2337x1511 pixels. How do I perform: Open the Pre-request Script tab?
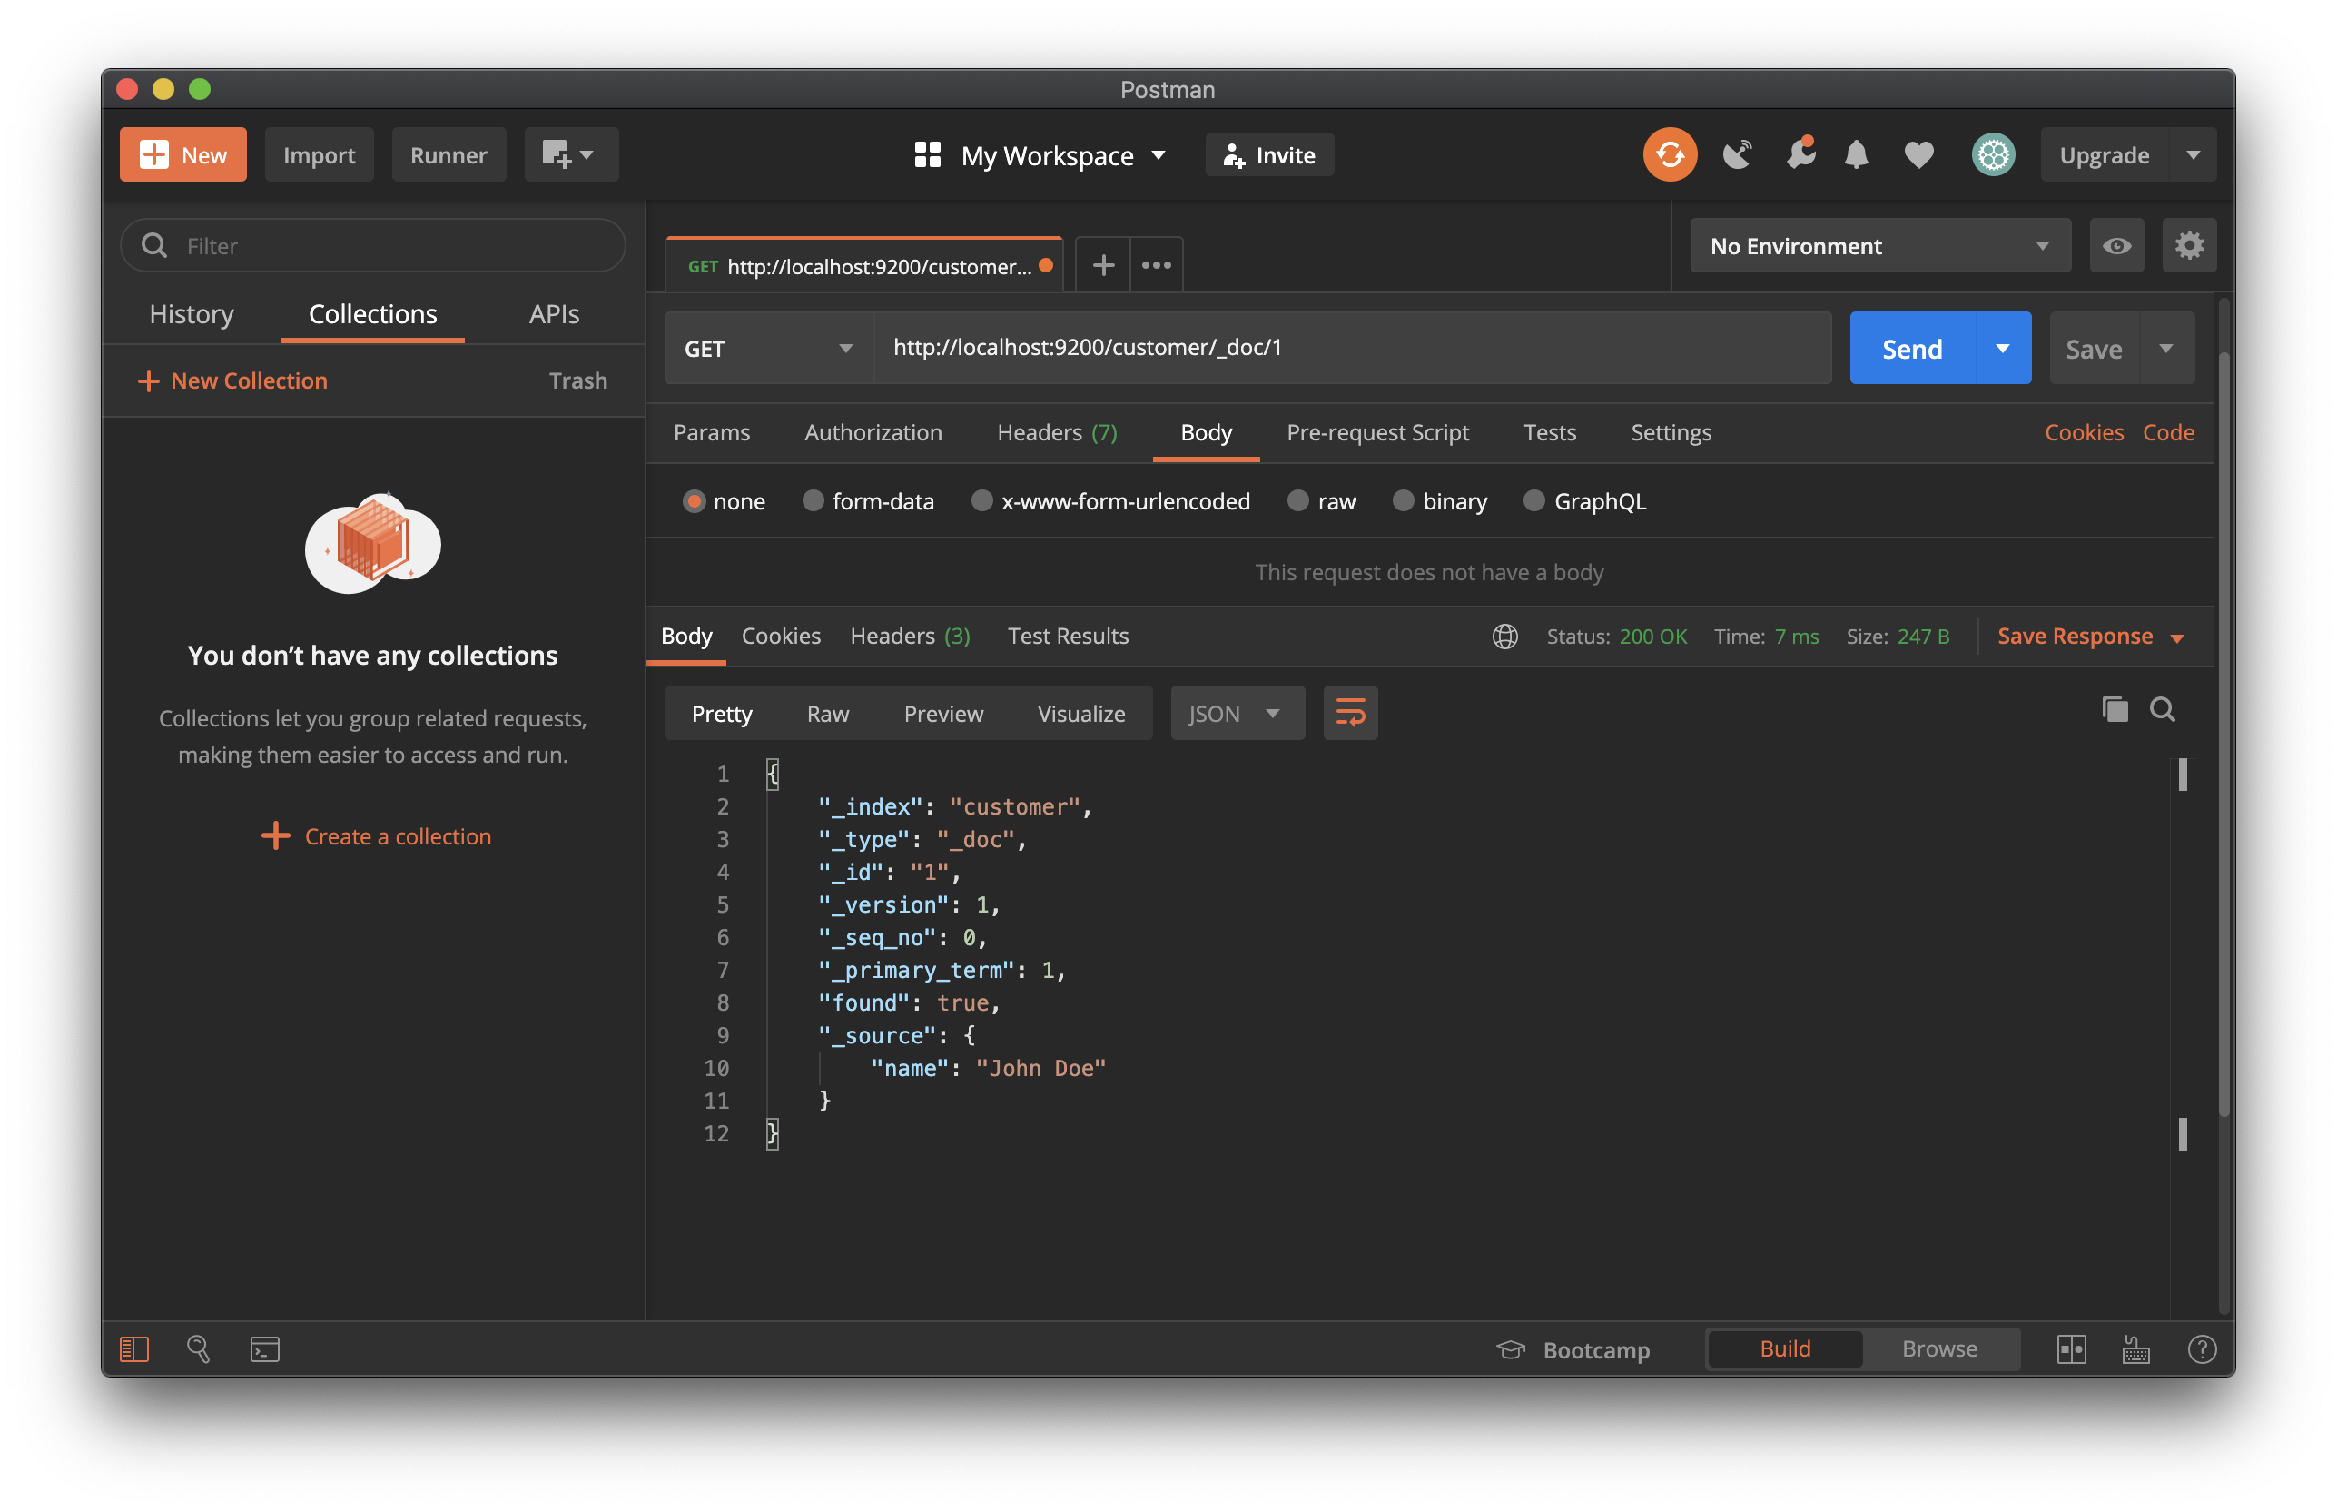point(1376,433)
